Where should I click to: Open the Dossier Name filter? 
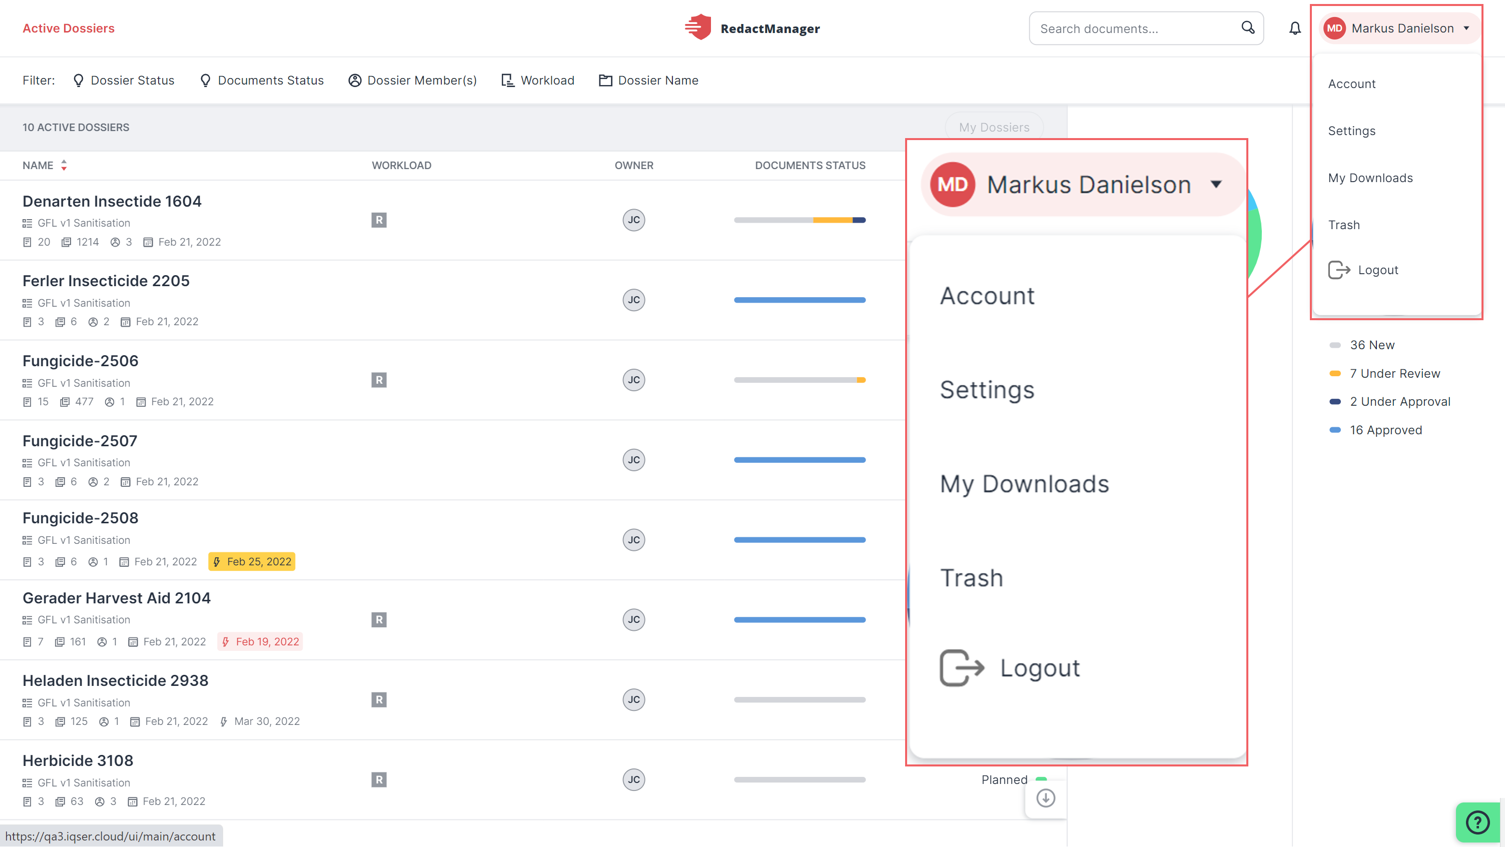coord(649,81)
